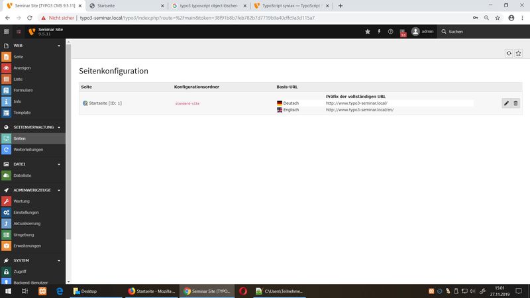Image resolution: width=530 pixels, height=298 pixels.
Task: Create a bookmark for this module page
Action: [519, 54]
